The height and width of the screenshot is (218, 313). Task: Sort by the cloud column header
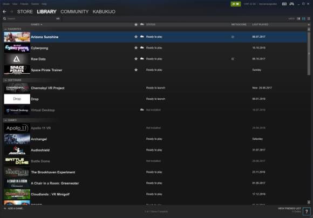click(x=142, y=24)
